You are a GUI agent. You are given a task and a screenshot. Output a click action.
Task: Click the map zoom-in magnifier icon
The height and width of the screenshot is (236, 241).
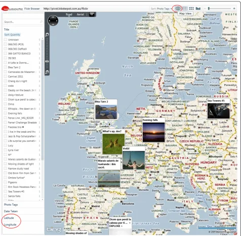pos(47,34)
